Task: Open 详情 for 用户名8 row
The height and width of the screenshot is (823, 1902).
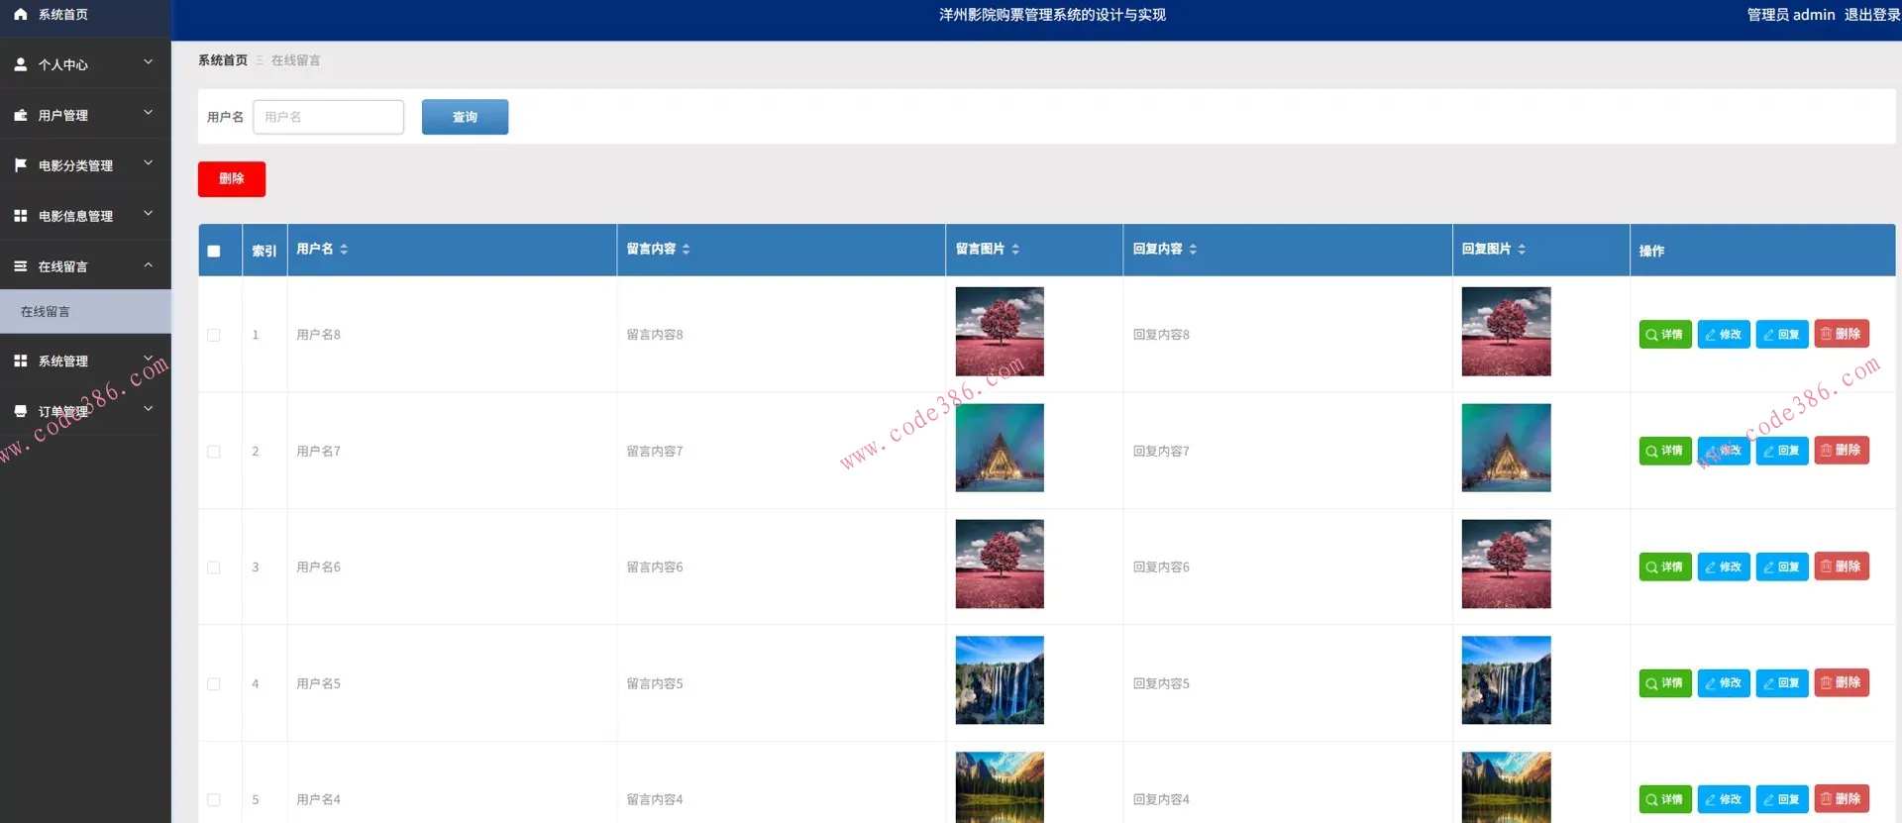Action: click(x=1665, y=335)
